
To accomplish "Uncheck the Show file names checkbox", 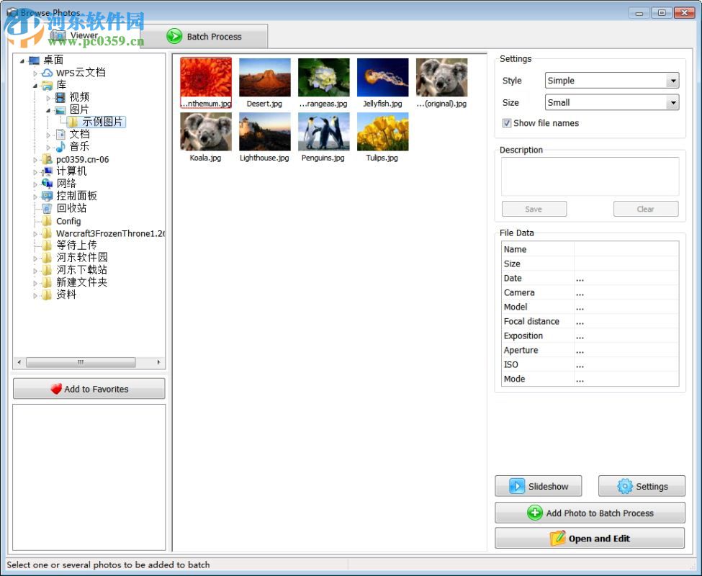I will coord(507,123).
